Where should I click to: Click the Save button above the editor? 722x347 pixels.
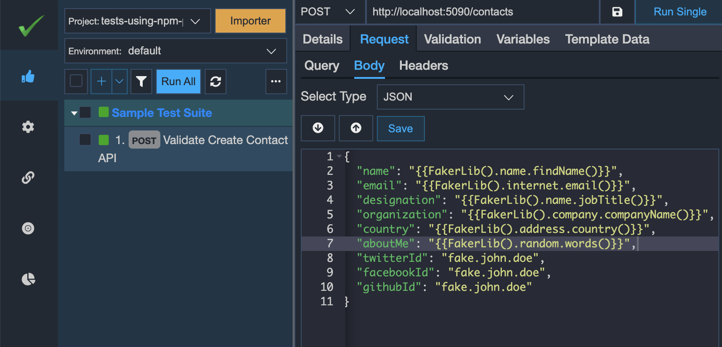(x=400, y=129)
